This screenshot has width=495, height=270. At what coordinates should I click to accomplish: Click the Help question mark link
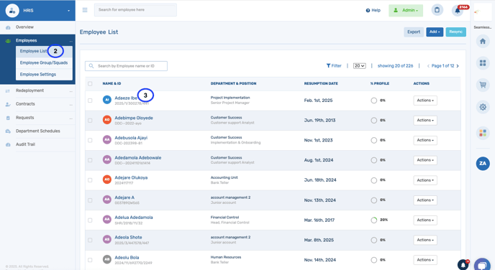click(x=373, y=10)
